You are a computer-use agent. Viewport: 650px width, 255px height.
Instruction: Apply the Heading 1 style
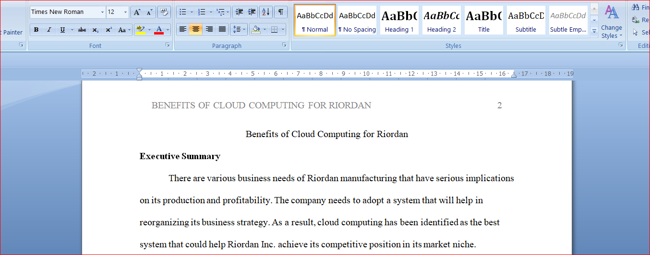[399, 20]
